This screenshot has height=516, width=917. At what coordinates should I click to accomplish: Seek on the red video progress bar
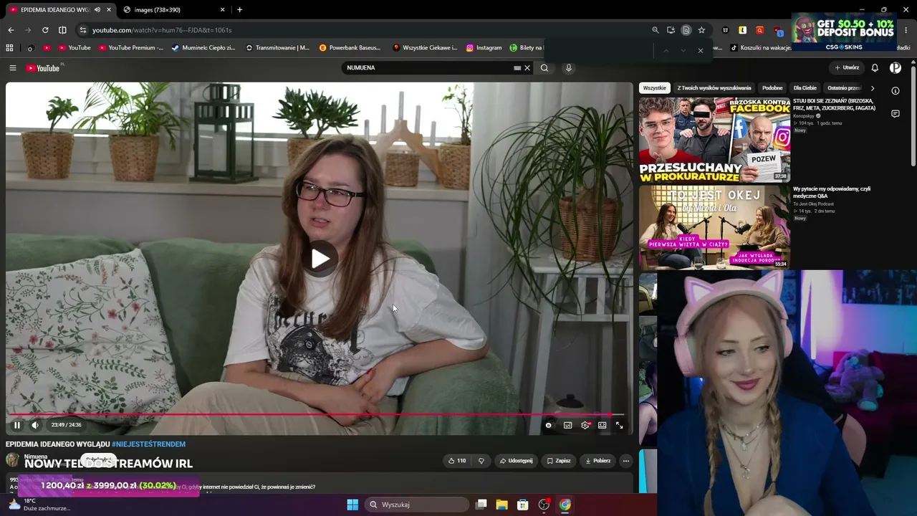[x=315, y=414]
